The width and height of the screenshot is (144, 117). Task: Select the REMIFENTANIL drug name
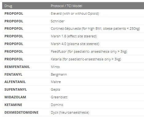(x=17, y=67)
